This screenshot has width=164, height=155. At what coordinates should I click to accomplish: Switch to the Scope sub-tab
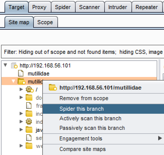[x=45, y=22]
